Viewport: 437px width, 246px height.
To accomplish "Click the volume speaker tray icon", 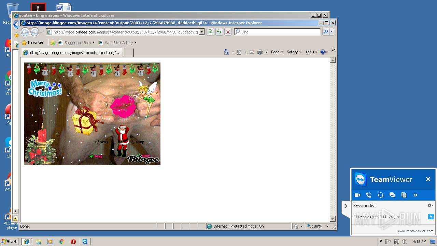I will click(x=405, y=242).
